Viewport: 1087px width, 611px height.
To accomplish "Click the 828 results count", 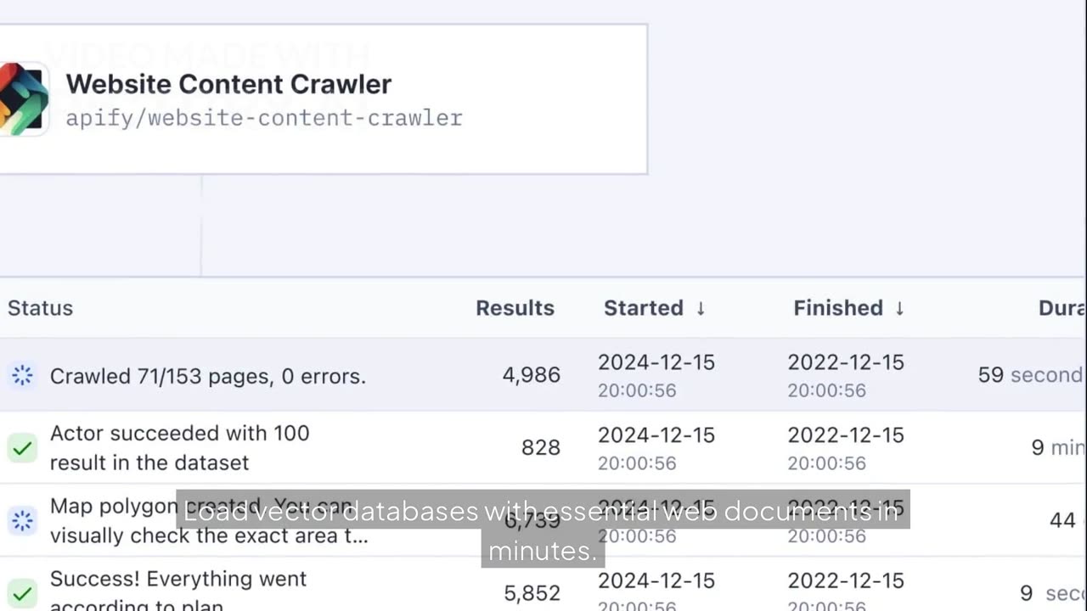I will click(x=541, y=447).
